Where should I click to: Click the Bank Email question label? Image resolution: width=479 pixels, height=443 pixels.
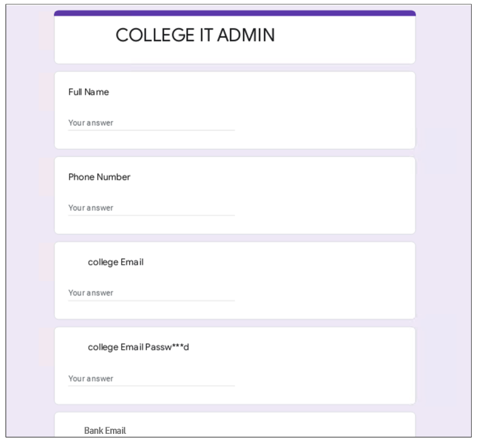coord(105,430)
